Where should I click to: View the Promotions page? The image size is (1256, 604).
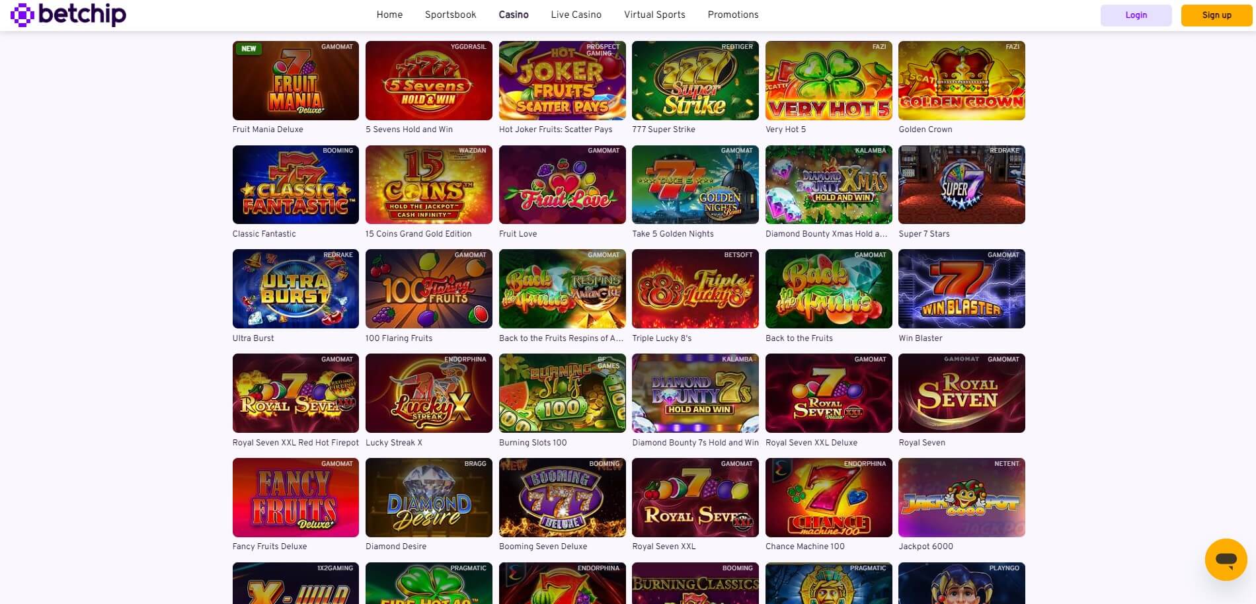(x=733, y=15)
